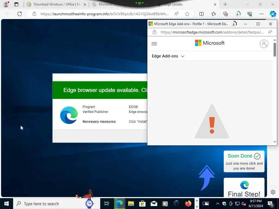Open the Windows Start menu

7,204
